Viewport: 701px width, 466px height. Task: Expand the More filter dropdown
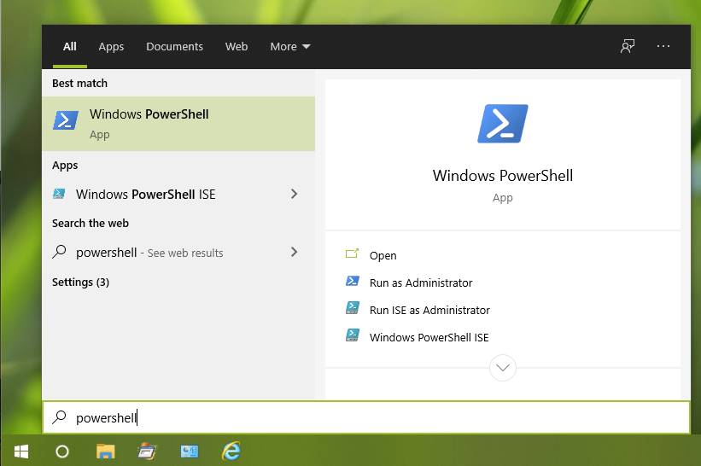pyautogui.click(x=290, y=46)
